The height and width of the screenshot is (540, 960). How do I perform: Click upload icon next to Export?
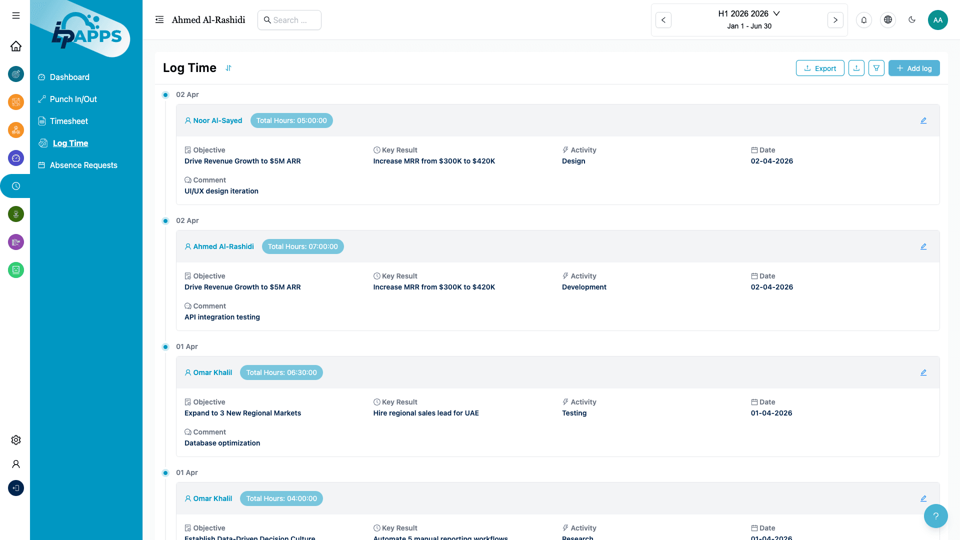coord(856,68)
